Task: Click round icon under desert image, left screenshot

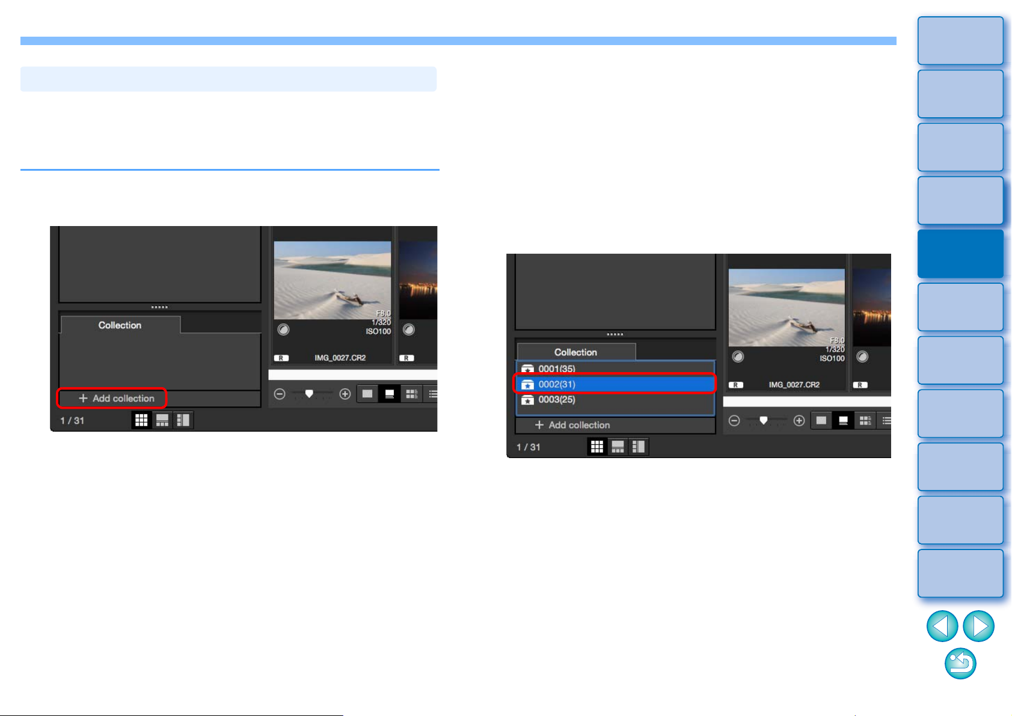Action: coord(283,329)
